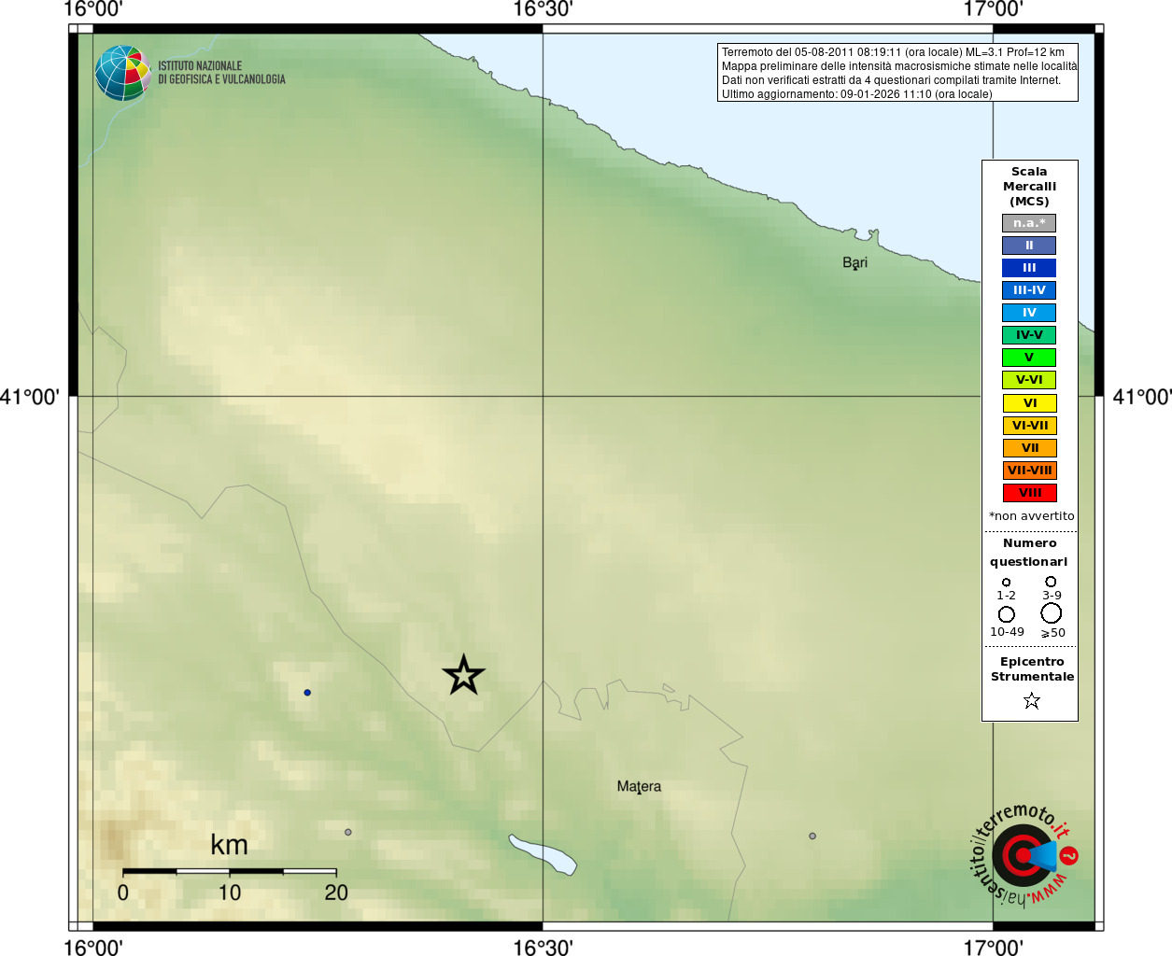Image resolution: width=1172 pixels, height=956 pixels.
Task: Click the 0 mark on the scale bar
Action: pyautogui.click(x=123, y=893)
